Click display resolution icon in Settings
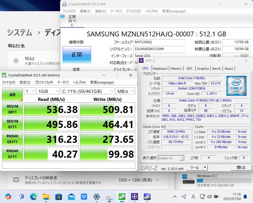Screen dimensions: 253x203 point(16,180)
